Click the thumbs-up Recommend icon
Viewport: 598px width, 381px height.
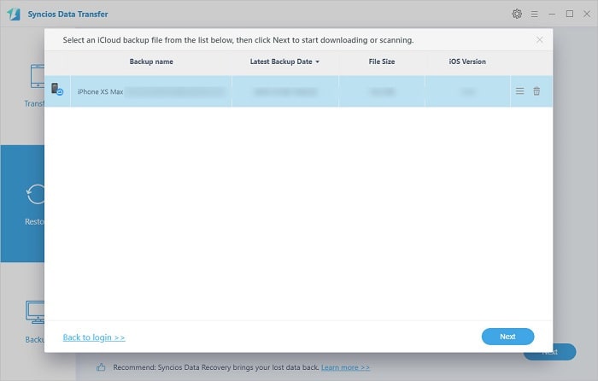pyautogui.click(x=101, y=366)
